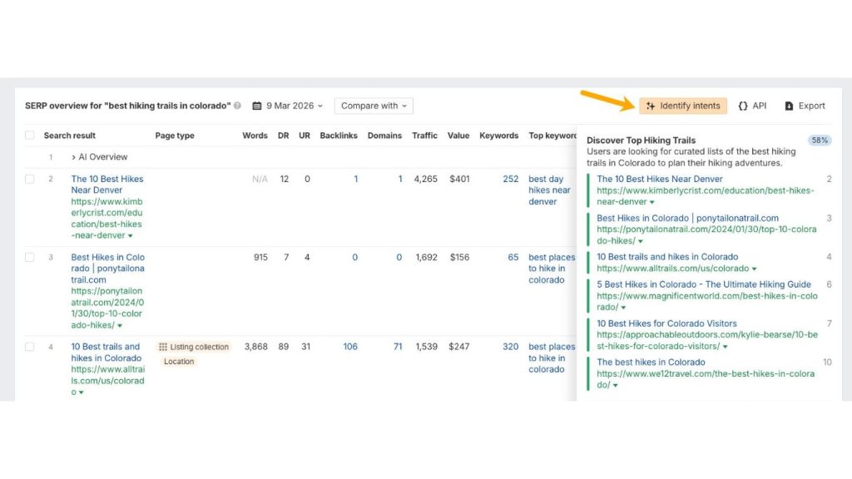Open the 10 Best trails and hikes link
The height and width of the screenshot is (479, 852).
click(106, 353)
